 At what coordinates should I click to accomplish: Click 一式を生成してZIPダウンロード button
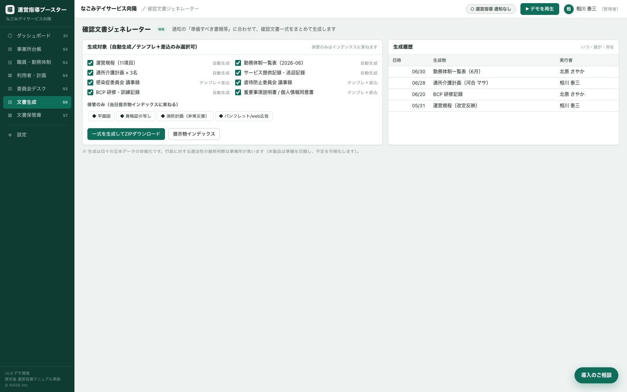[x=126, y=134]
